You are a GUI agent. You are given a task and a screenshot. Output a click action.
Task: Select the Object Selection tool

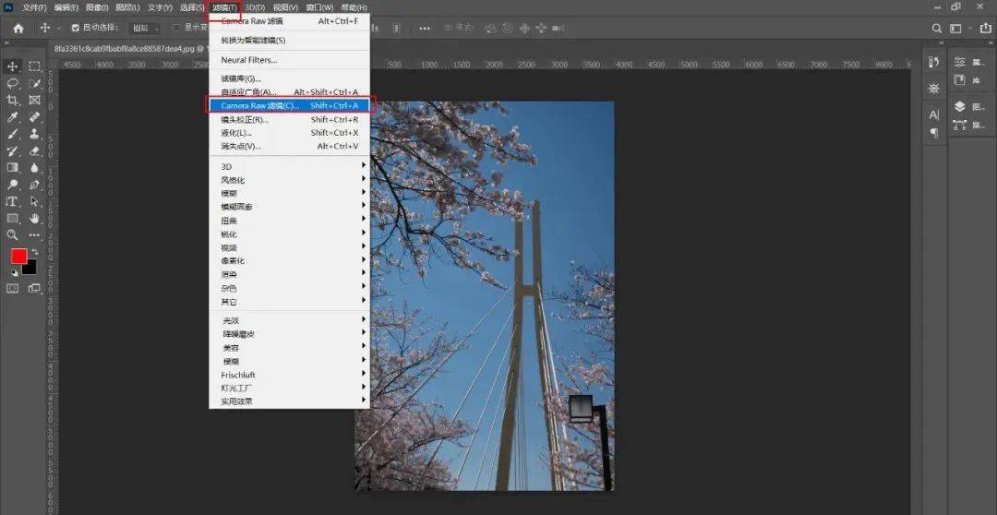pos(34,83)
